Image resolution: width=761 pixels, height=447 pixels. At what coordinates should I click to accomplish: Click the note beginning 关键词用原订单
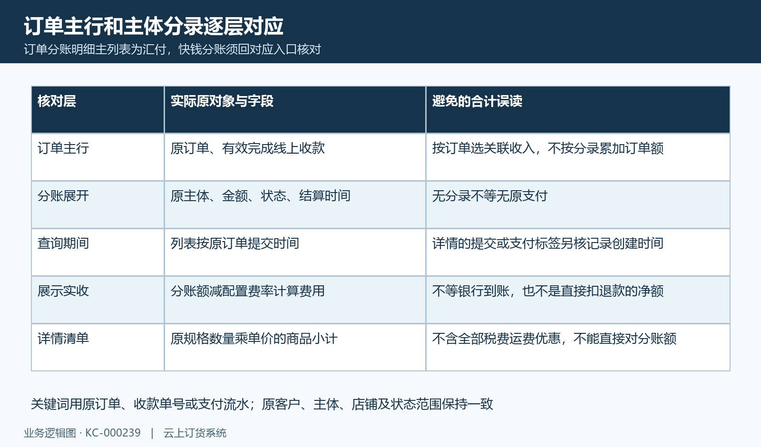point(262,404)
